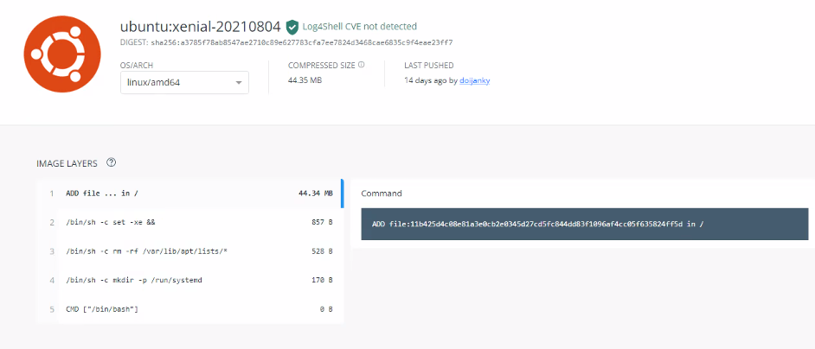Click the Log4Shell CVE not detected label

click(x=360, y=27)
